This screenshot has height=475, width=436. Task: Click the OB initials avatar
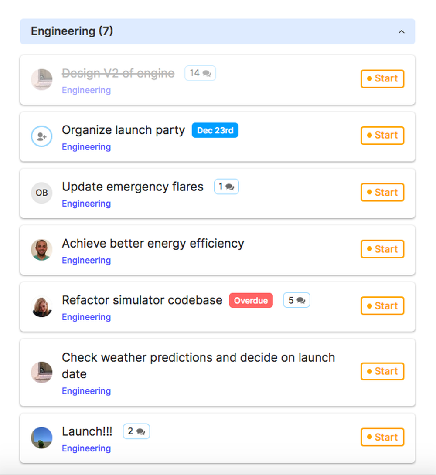click(42, 193)
